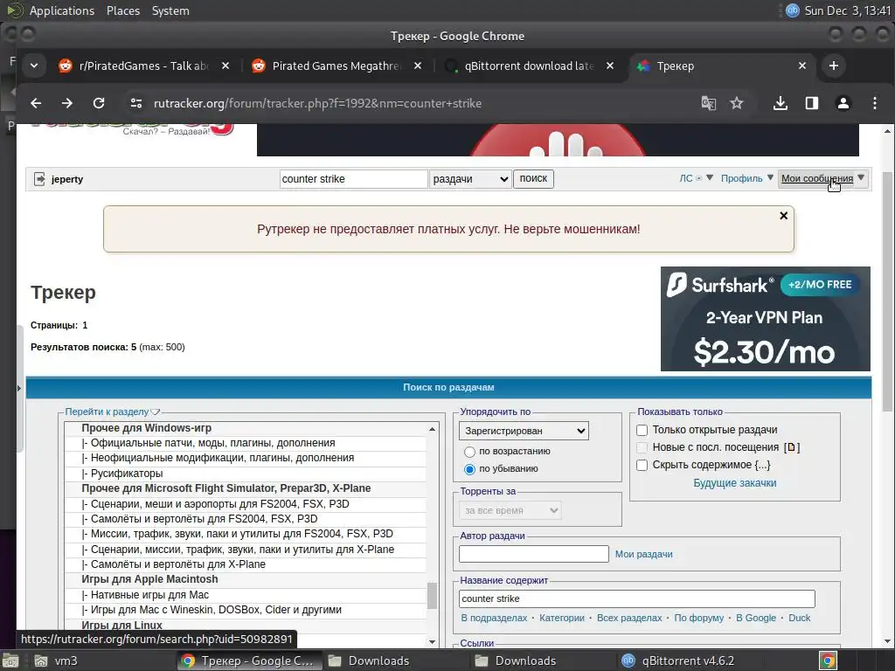Click the new-posts page icon in brackets
This screenshot has height=671, width=895.
click(x=792, y=448)
